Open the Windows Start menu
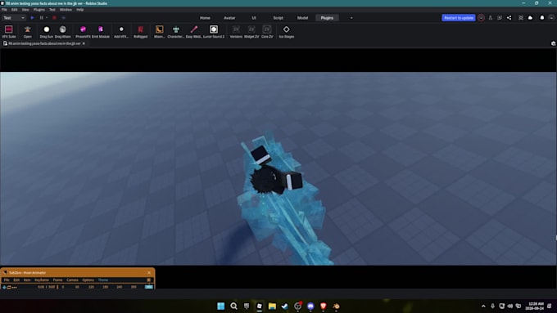This screenshot has width=557, height=313. 220,306
